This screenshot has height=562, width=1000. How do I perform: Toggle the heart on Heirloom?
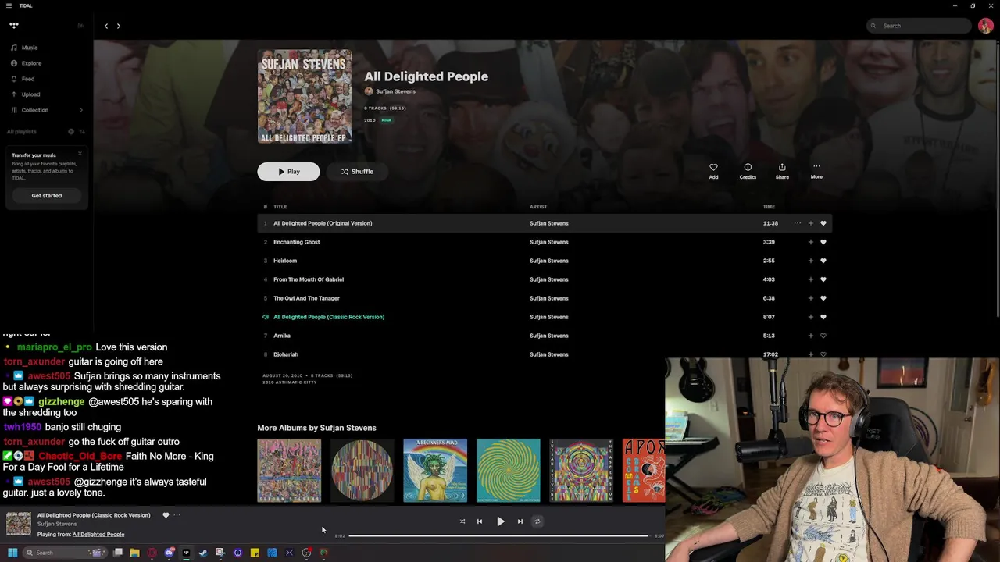point(823,261)
